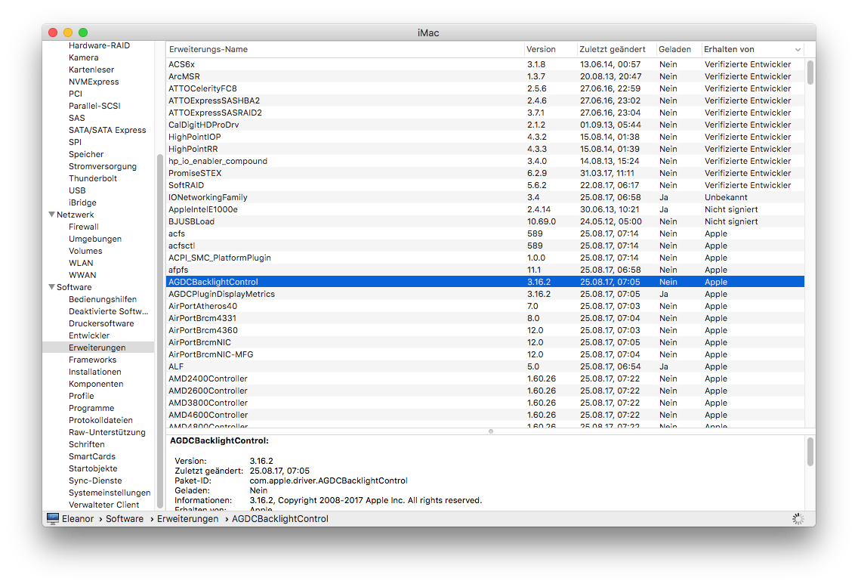Select Schriften under Software
Screen dimensions: 858x587
pos(86,444)
